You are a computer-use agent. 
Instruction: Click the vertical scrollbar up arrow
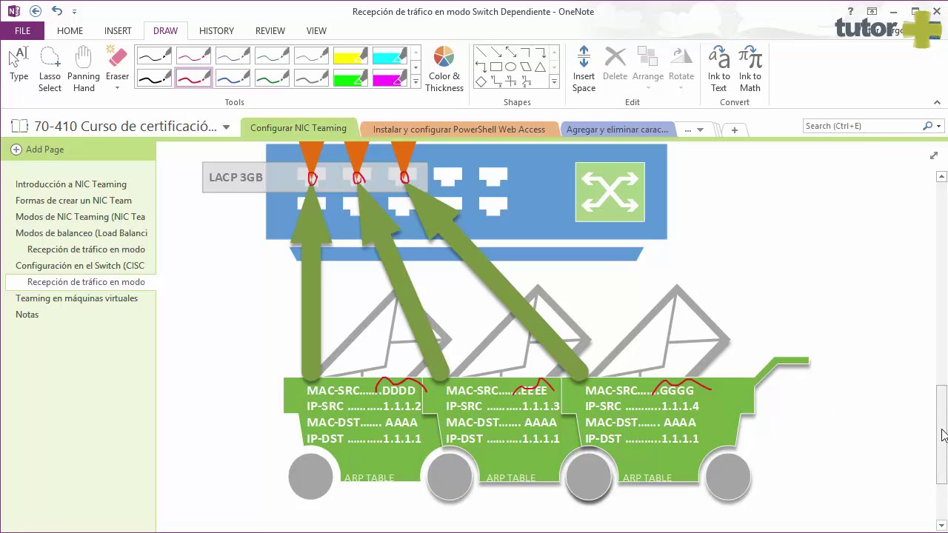(x=941, y=176)
